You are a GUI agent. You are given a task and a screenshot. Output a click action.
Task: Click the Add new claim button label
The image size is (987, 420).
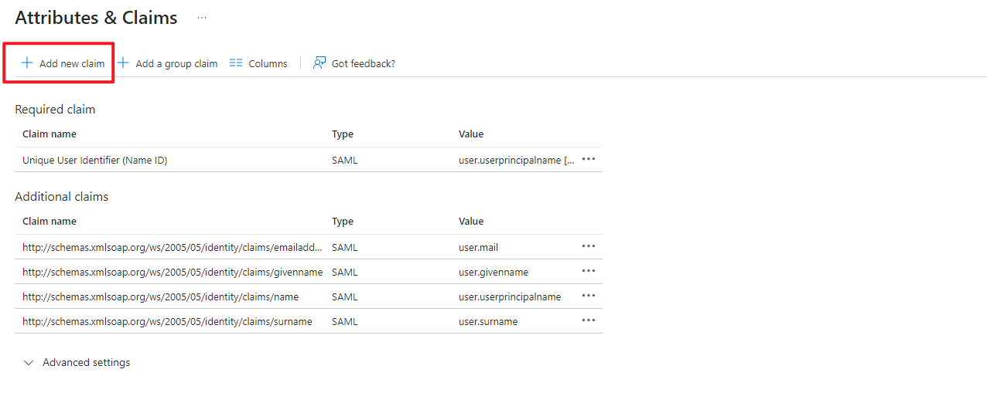tap(72, 64)
